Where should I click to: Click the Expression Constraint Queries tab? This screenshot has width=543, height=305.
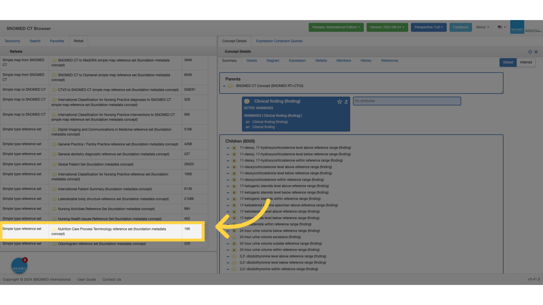[x=279, y=41]
